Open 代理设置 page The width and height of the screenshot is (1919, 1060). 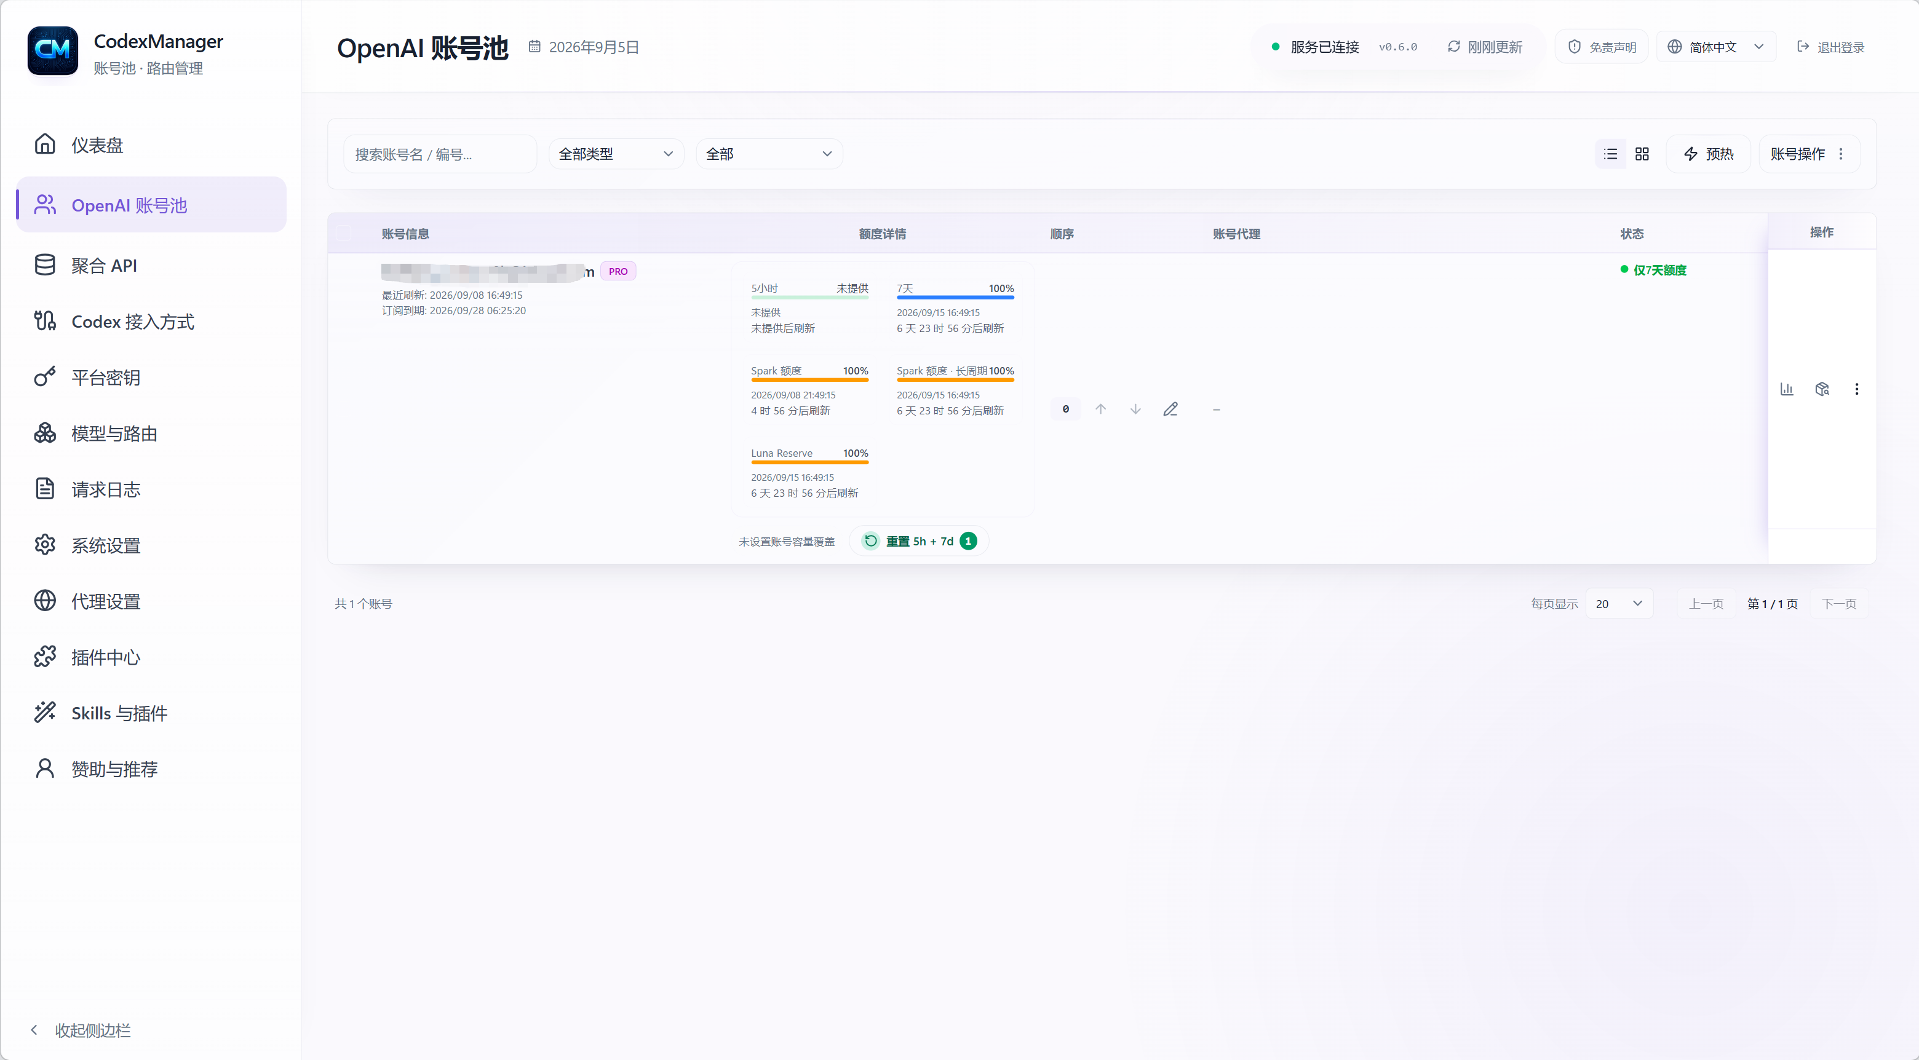coord(151,600)
